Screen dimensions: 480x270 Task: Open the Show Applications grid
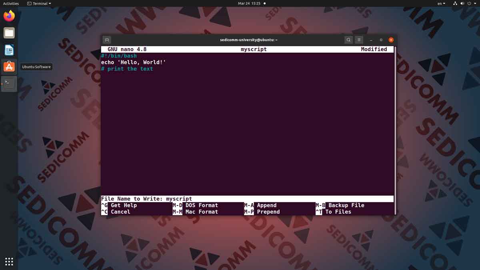9,261
